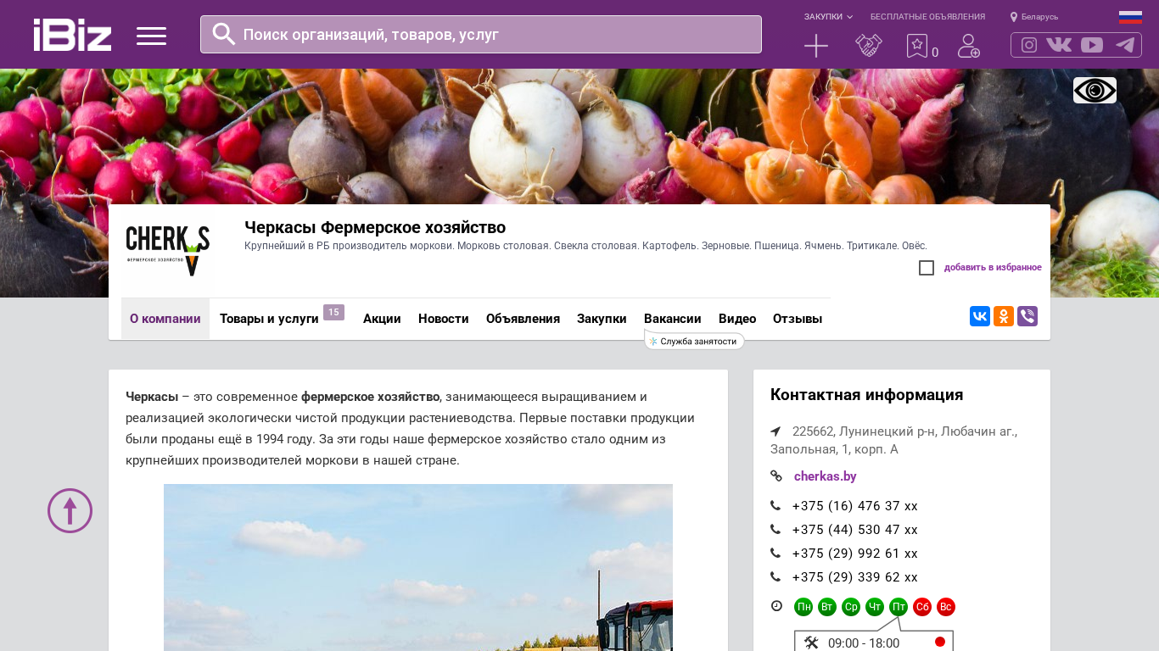Image resolution: width=1159 pixels, height=651 pixels.
Task: Open the handshake deals icon
Action: coord(869,46)
